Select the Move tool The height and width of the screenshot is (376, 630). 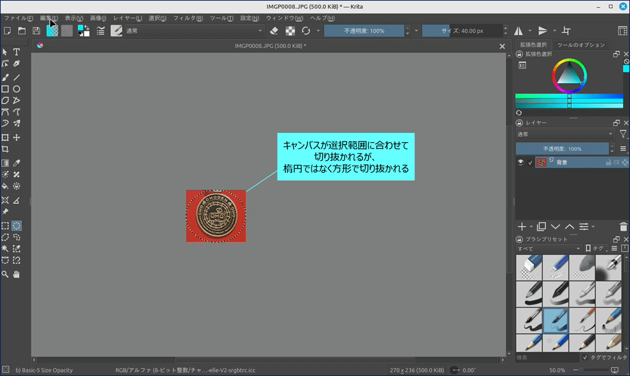17,137
